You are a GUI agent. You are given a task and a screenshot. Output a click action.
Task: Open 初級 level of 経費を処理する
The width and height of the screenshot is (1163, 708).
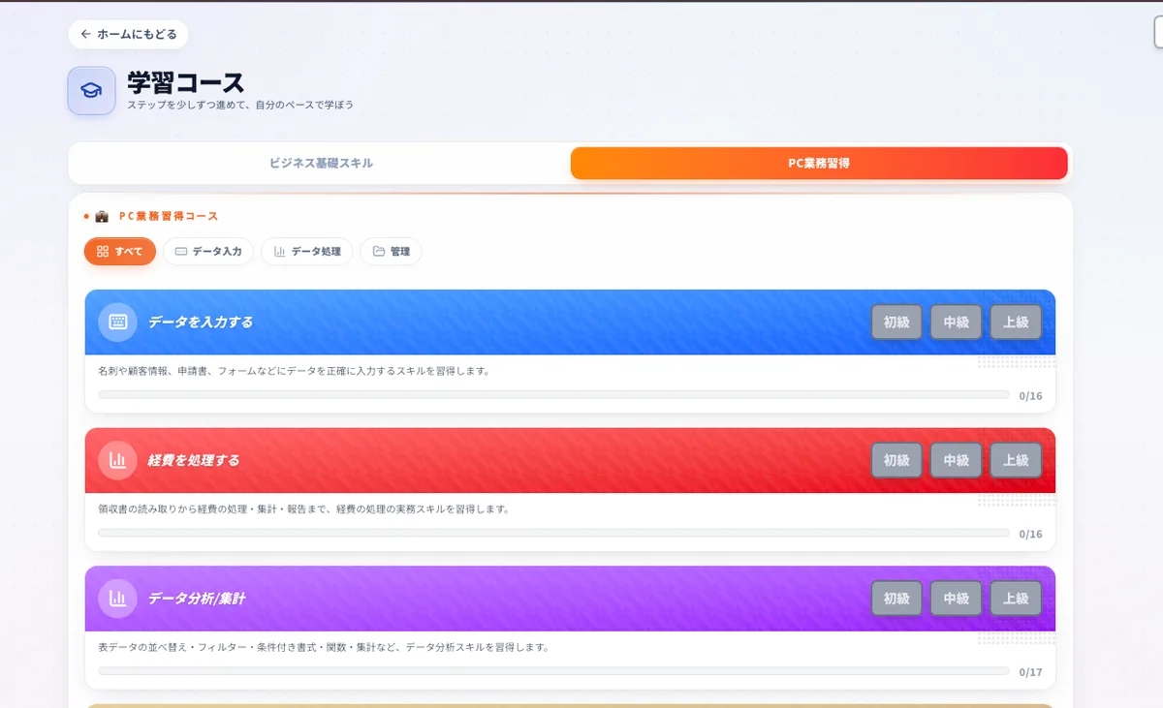[896, 460]
